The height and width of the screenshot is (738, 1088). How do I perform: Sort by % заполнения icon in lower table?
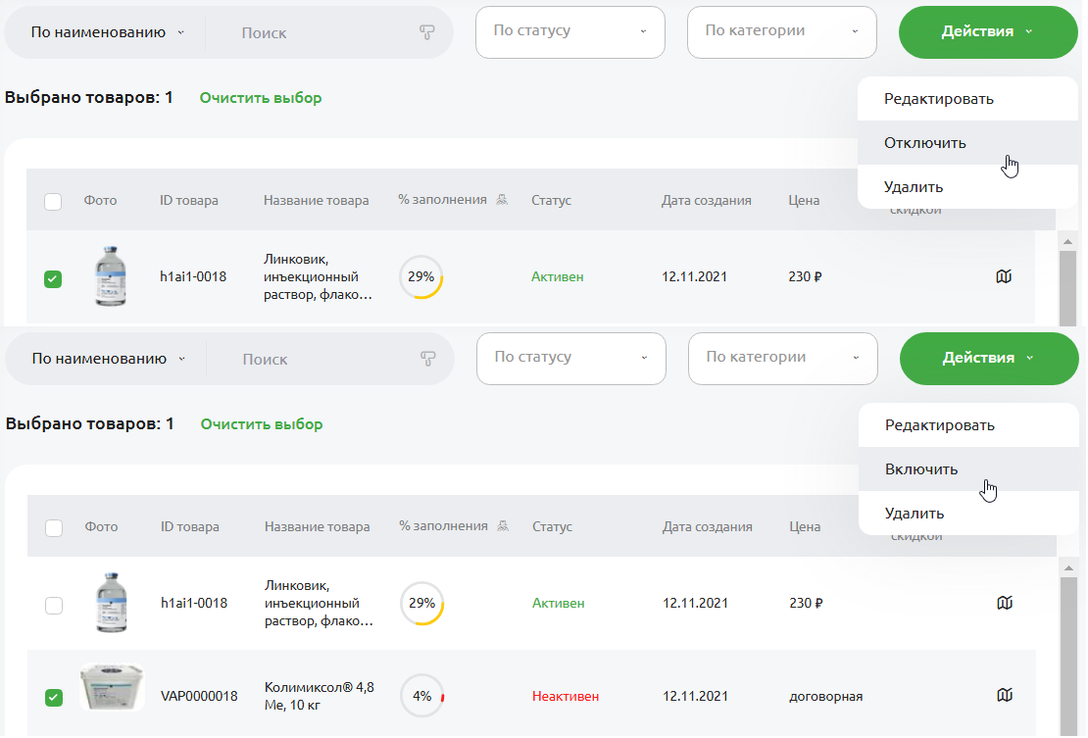point(503,526)
